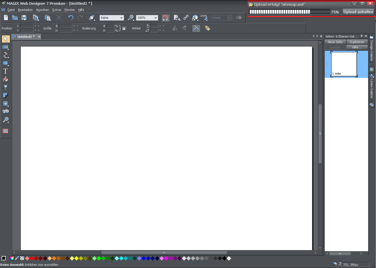This screenshot has width=376, height=268.
Task: Select the camera Photo tool
Action: pyautogui.click(x=6, y=47)
